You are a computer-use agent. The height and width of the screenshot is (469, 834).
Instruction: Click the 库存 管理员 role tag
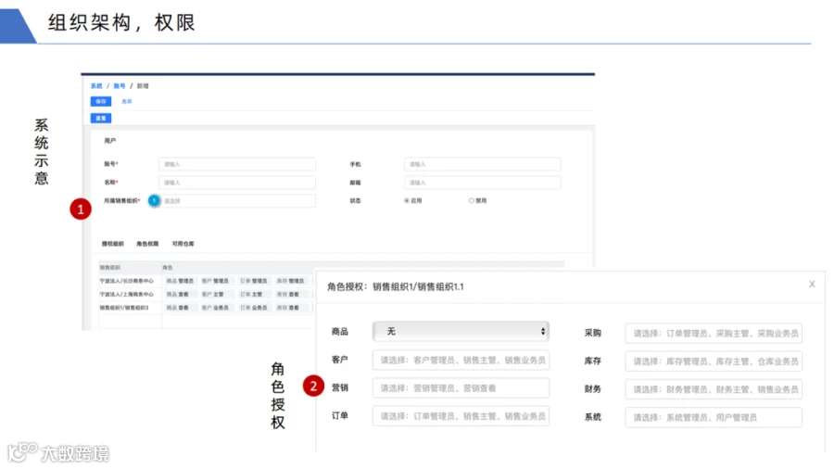point(290,281)
